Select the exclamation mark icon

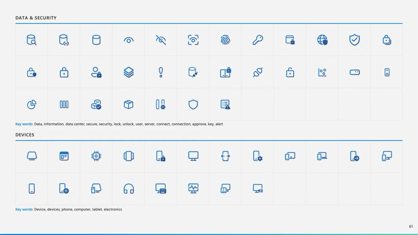click(x=161, y=72)
